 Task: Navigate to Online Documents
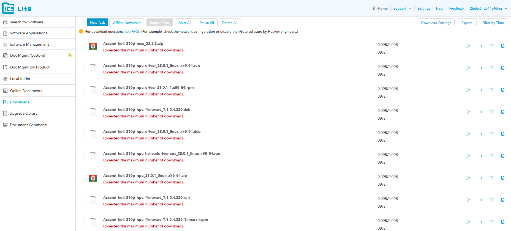click(x=38, y=91)
